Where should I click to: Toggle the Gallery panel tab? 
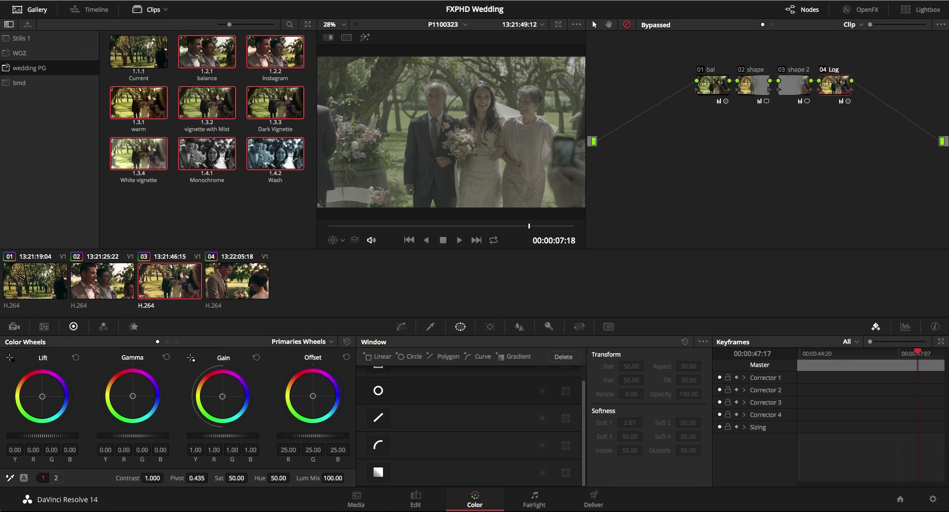[30, 9]
